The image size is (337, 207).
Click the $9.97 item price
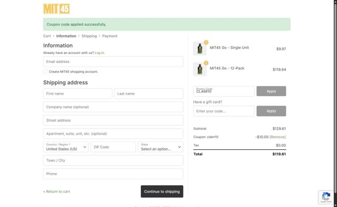pyautogui.click(x=281, y=49)
